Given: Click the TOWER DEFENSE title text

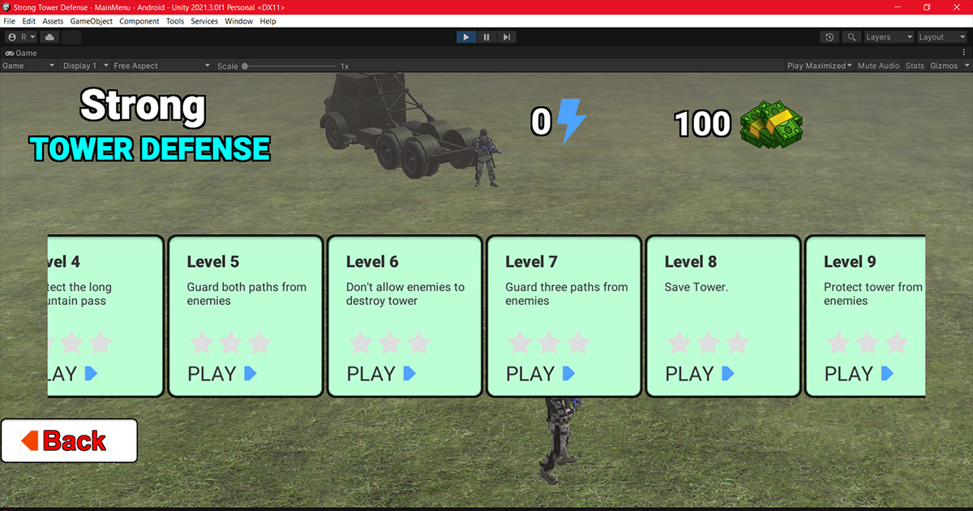Looking at the screenshot, I should [x=150, y=149].
